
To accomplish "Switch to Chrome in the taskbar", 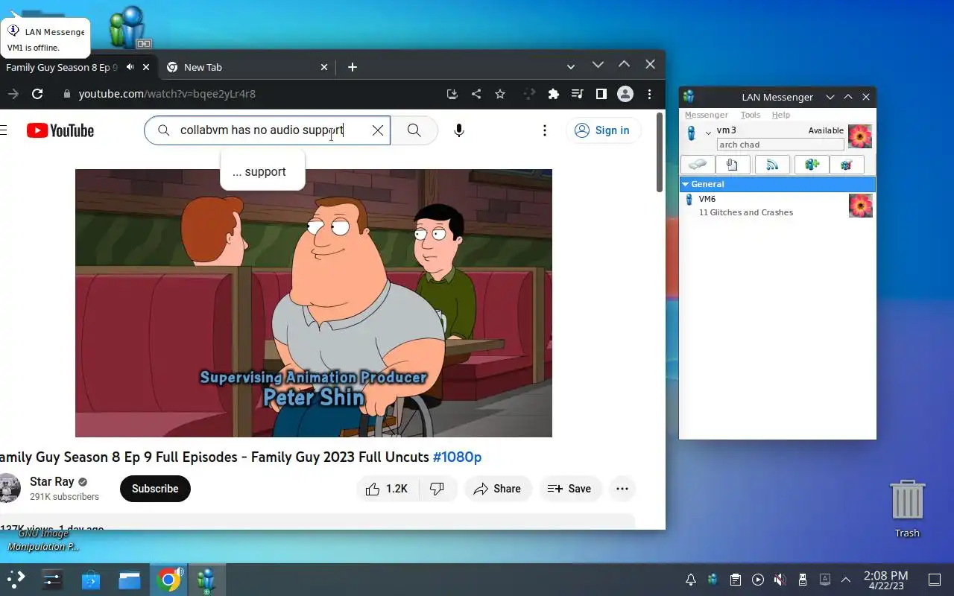I will (168, 580).
